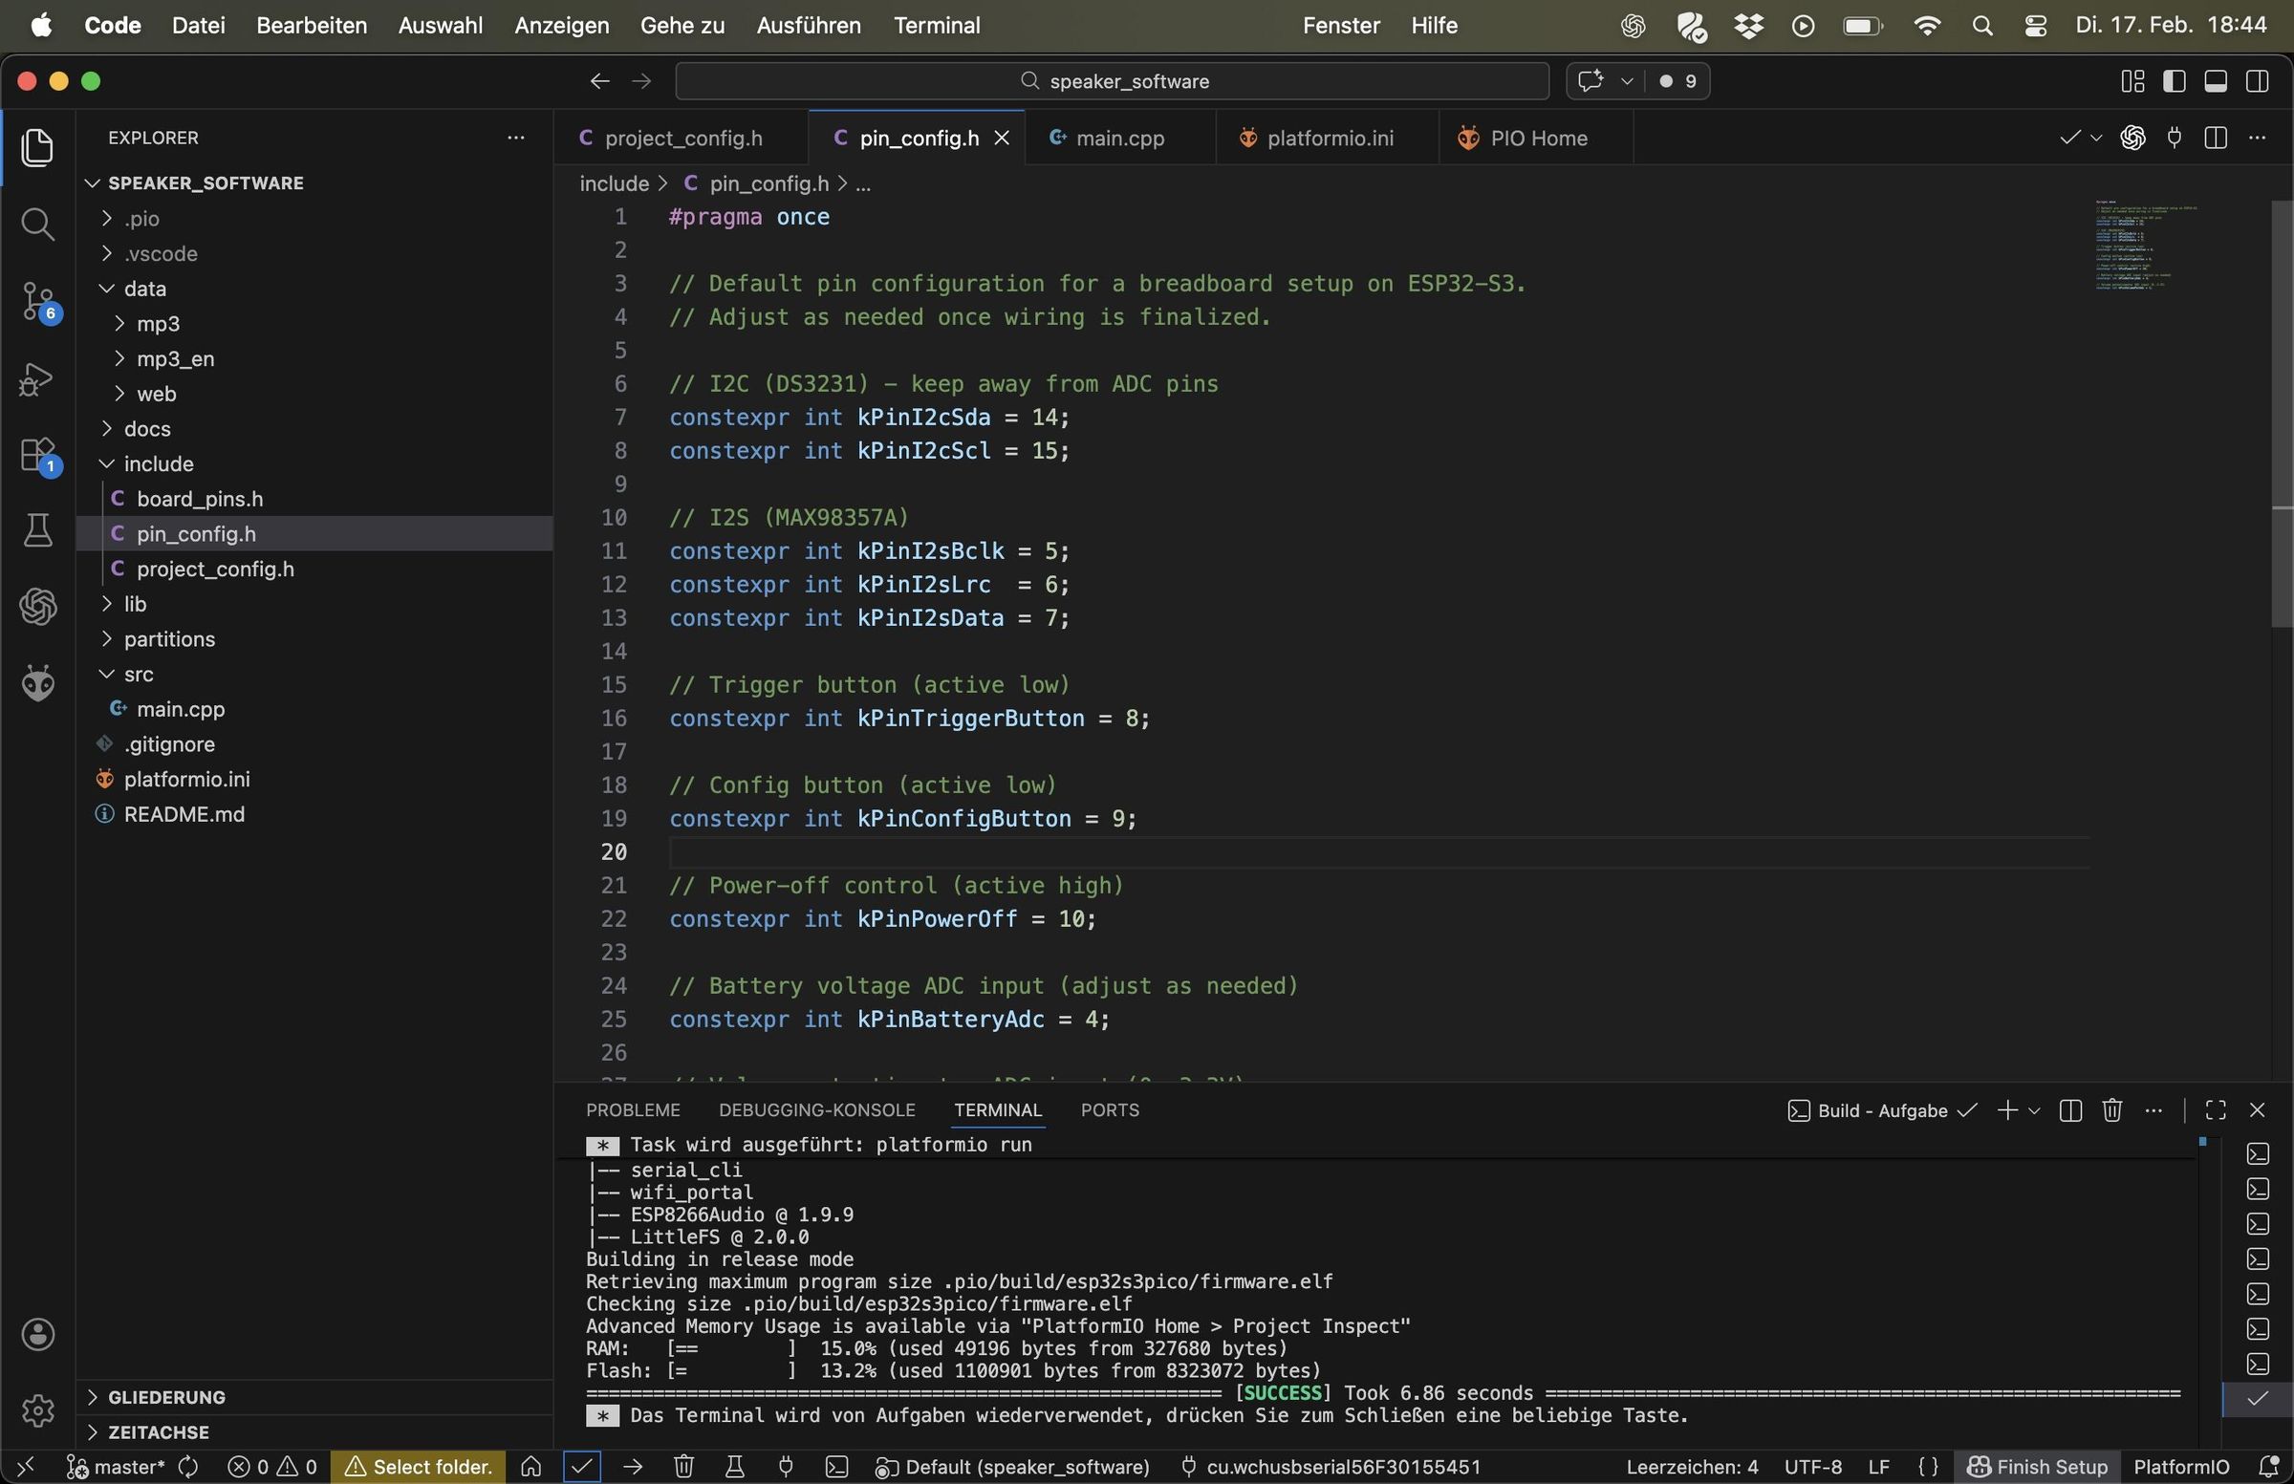Open the Anzeigen menu
This screenshot has height=1484, width=2294.
point(562,26)
